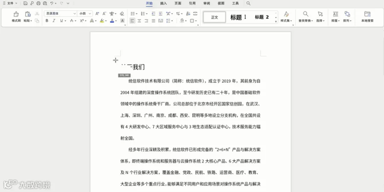384x192 pixels.
Task: Toggle Italic formatting
Action: 54,21
